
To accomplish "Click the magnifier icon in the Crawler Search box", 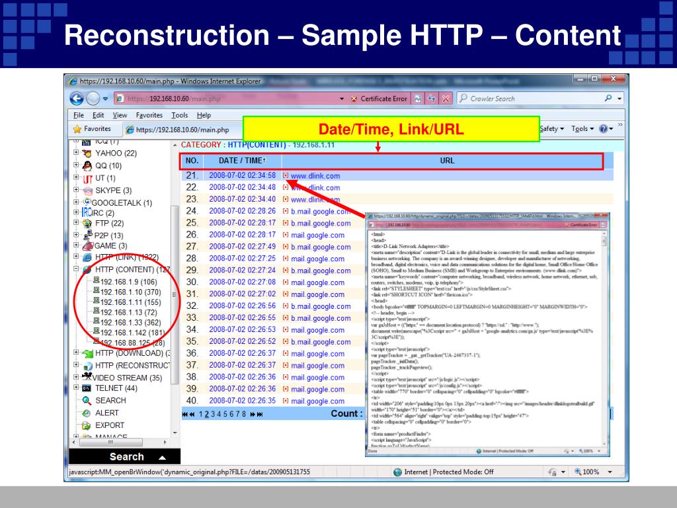I will [608, 99].
